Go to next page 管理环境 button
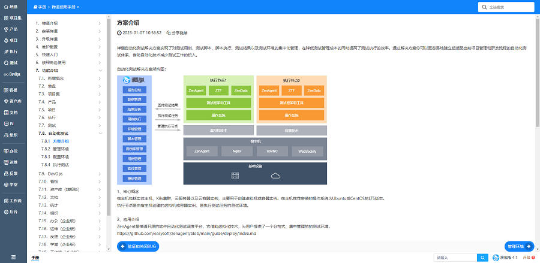The width and height of the screenshot is (540, 263). [x=519, y=246]
